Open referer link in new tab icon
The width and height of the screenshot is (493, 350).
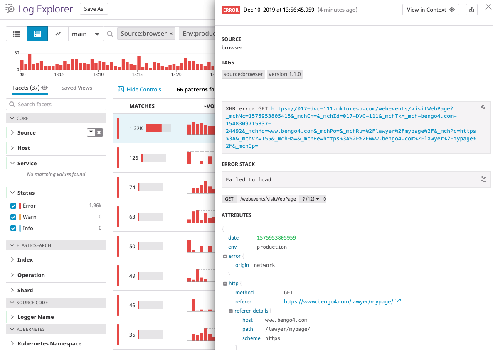[398, 301]
